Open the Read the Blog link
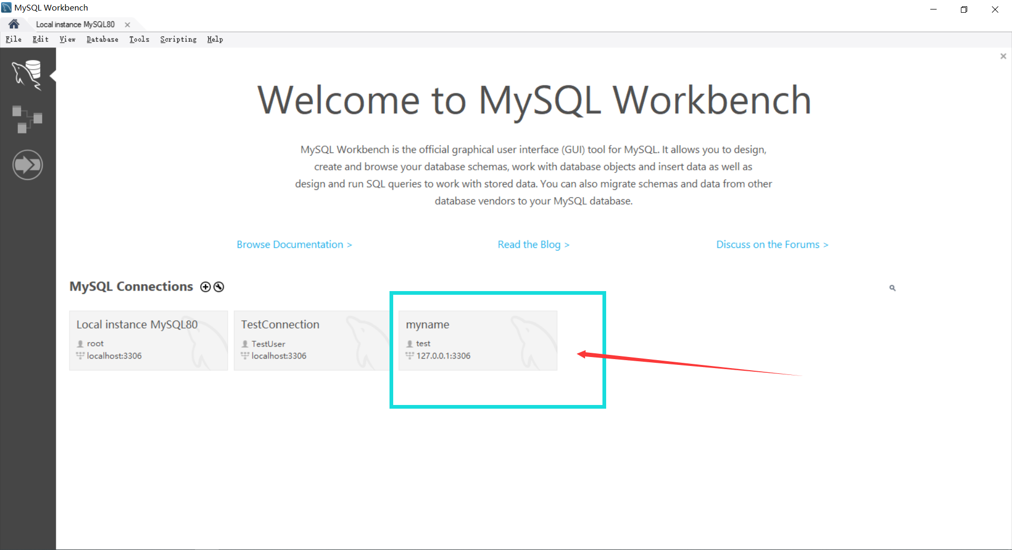The width and height of the screenshot is (1012, 550). click(x=533, y=244)
